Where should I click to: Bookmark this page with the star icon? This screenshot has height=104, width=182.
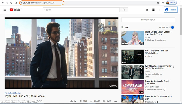[x=158, y=3]
